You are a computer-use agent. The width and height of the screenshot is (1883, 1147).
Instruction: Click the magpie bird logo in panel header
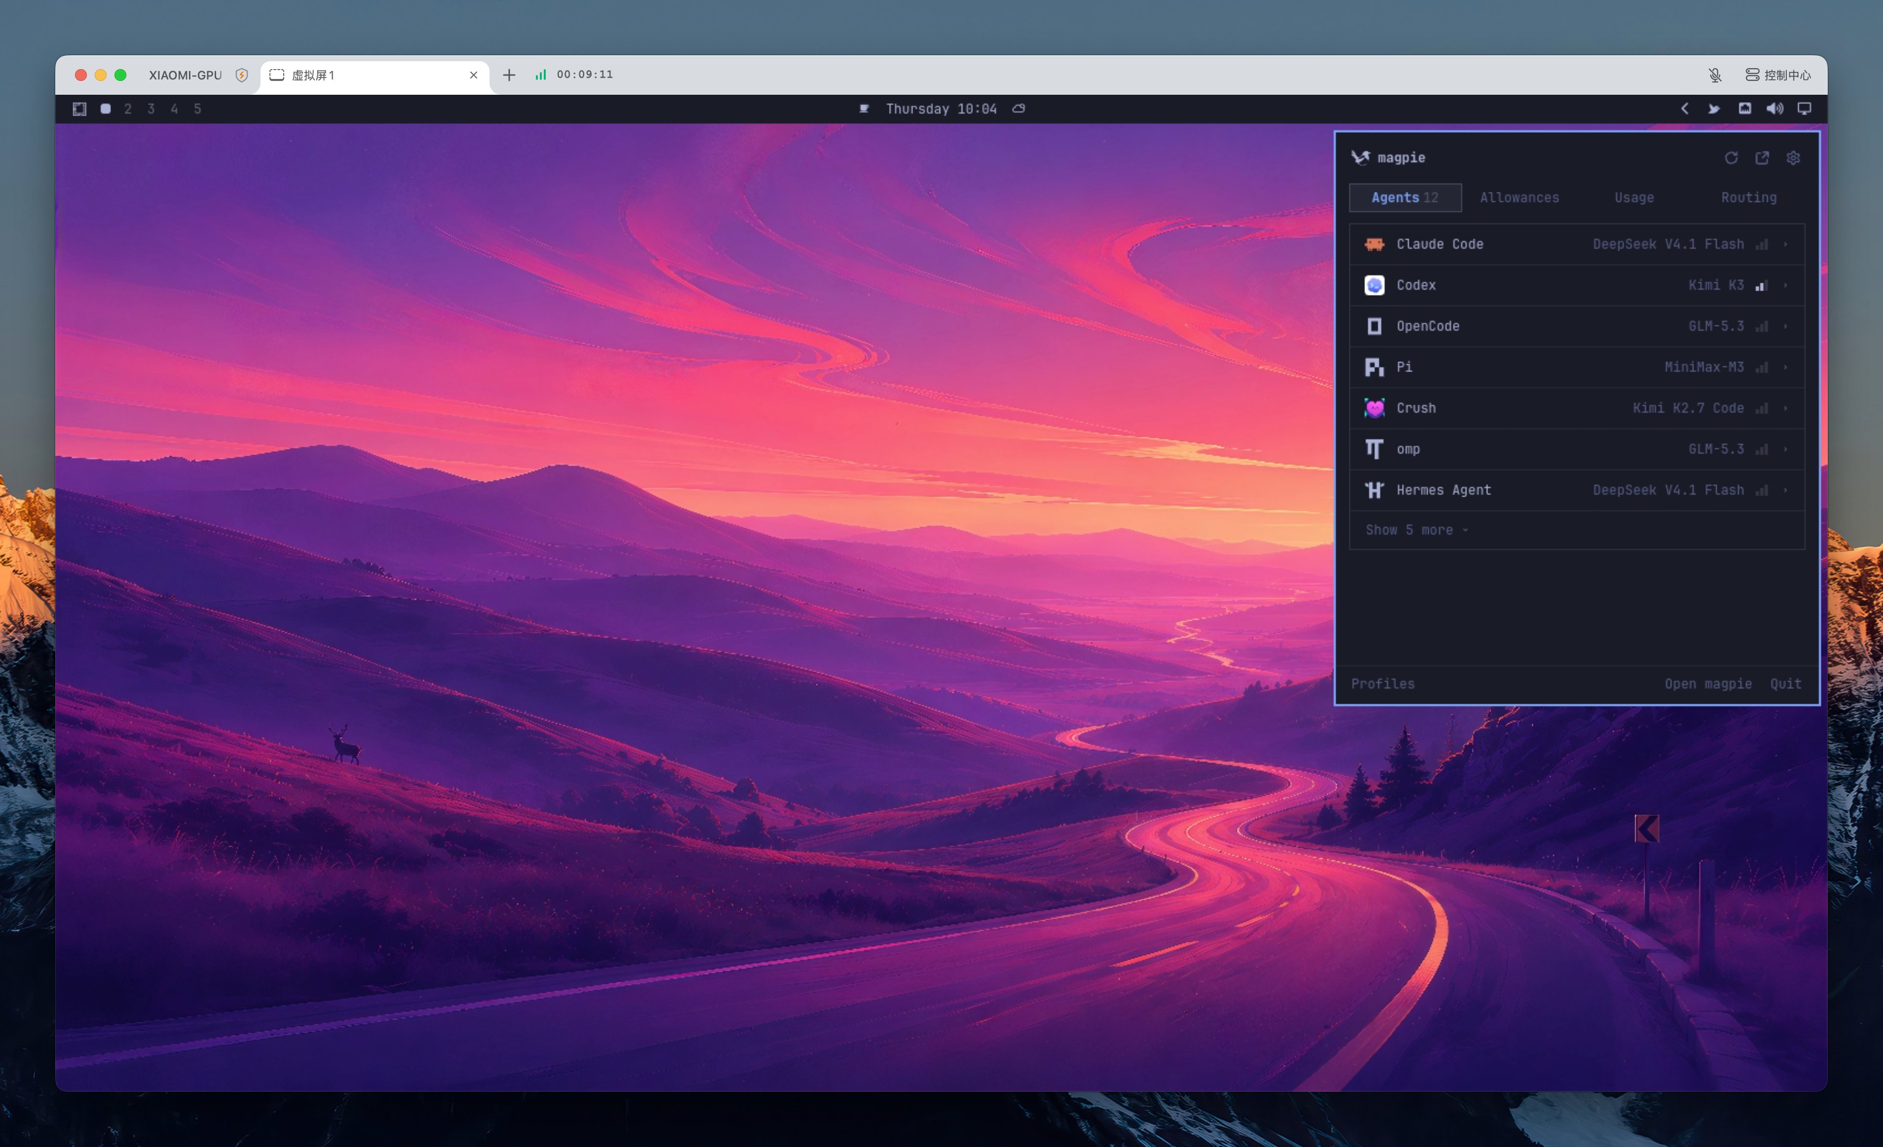click(x=1361, y=157)
